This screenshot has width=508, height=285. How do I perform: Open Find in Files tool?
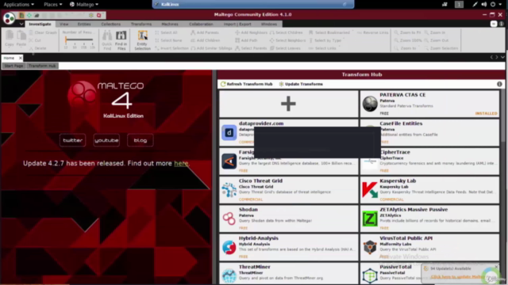click(121, 40)
